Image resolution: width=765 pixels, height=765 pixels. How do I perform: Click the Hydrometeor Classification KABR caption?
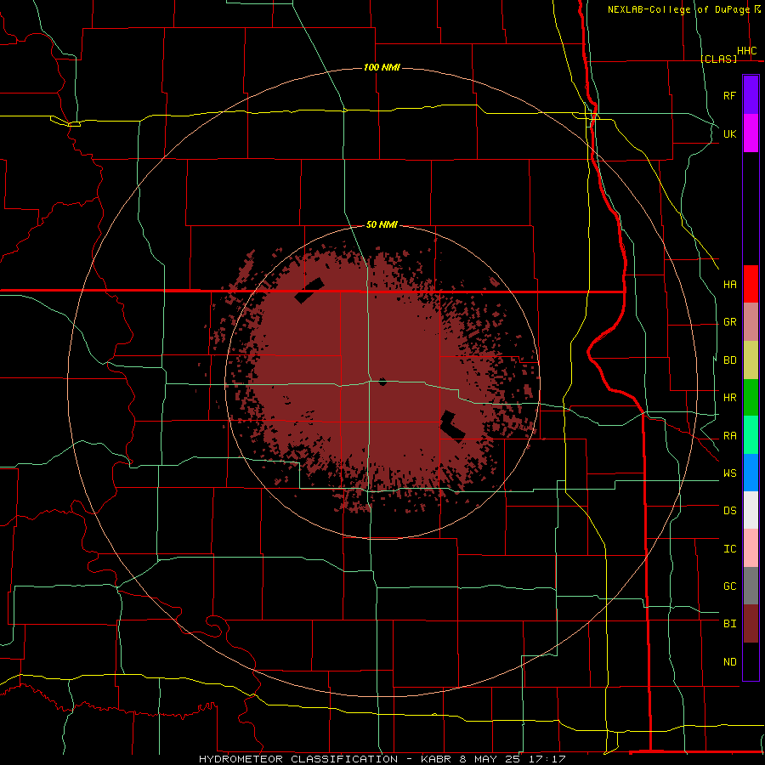tap(382, 759)
